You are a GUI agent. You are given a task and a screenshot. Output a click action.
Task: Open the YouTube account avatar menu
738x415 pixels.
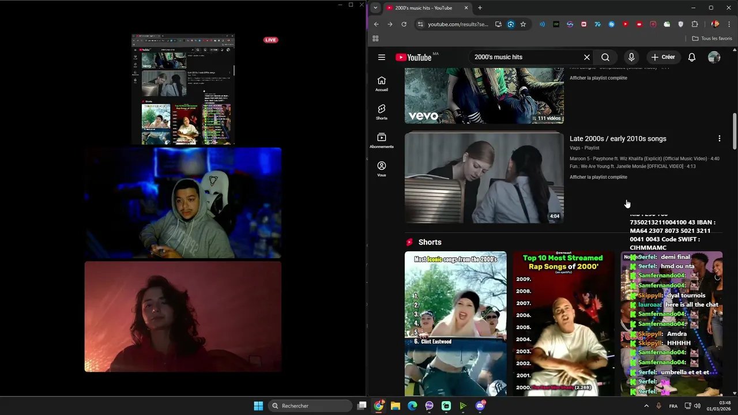tap(714, 57)
